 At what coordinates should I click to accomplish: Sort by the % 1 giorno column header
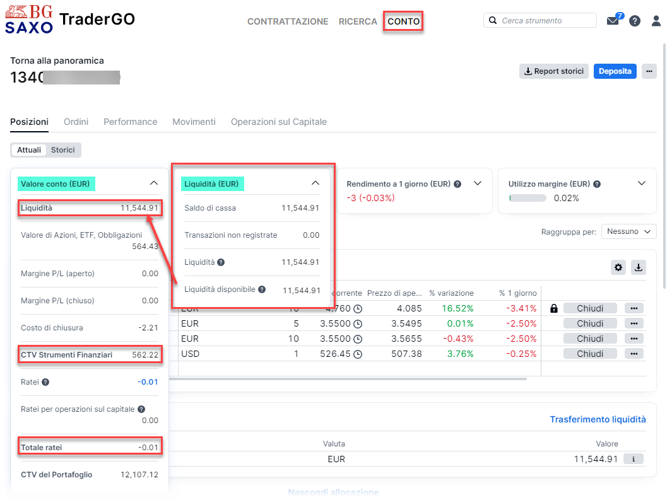pyautogui.click(x=517, y=293)
